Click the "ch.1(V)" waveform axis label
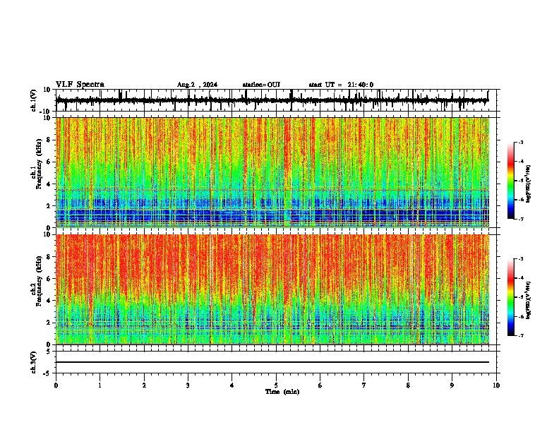This screenshot has height=432, width=559. (34, 100)
